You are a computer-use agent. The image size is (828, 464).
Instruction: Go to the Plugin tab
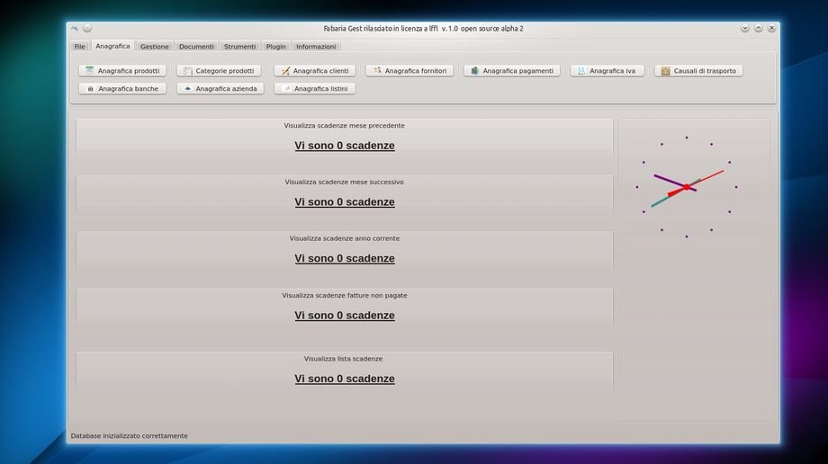tap(275, 47)
